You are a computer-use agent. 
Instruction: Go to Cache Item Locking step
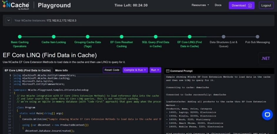54,36
